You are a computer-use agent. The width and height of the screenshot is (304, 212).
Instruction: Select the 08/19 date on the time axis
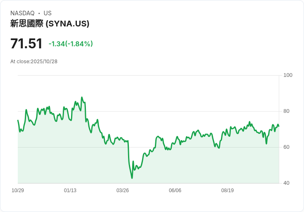pos(228,191)
